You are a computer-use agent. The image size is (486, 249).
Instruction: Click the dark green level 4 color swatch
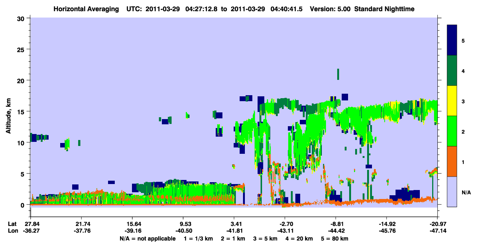click(x=452, y=71)
